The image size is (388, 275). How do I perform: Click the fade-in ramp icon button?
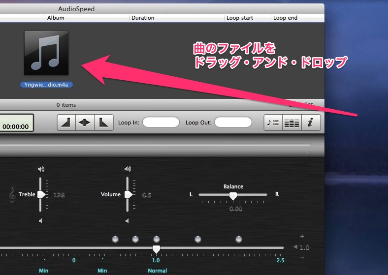[x=66, y=122]
